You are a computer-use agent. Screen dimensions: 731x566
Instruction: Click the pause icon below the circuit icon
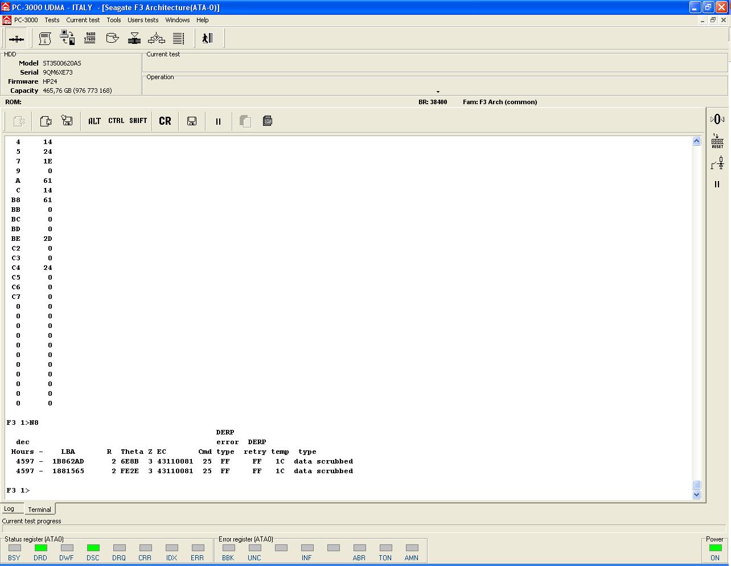(717, 184)
